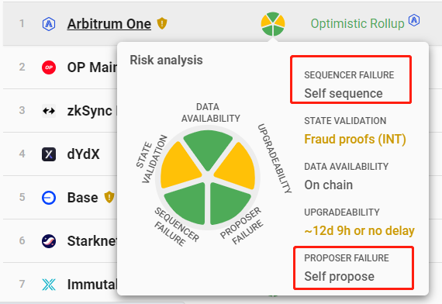Click the zkSync arrows logo
Viewport: 442px width, 304px height.
(49, 111)
